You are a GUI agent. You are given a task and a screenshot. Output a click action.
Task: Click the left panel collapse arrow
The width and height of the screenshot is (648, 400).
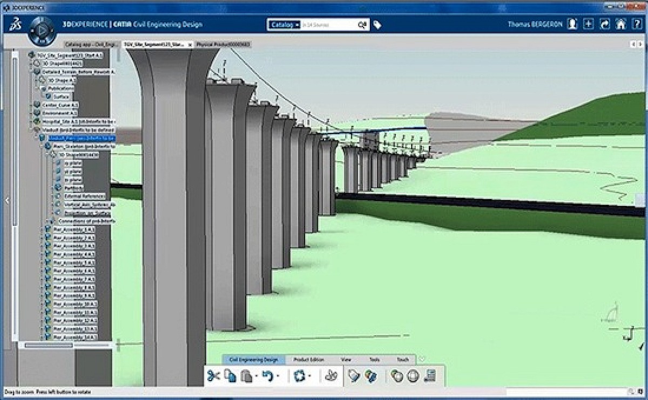[6, 200]
